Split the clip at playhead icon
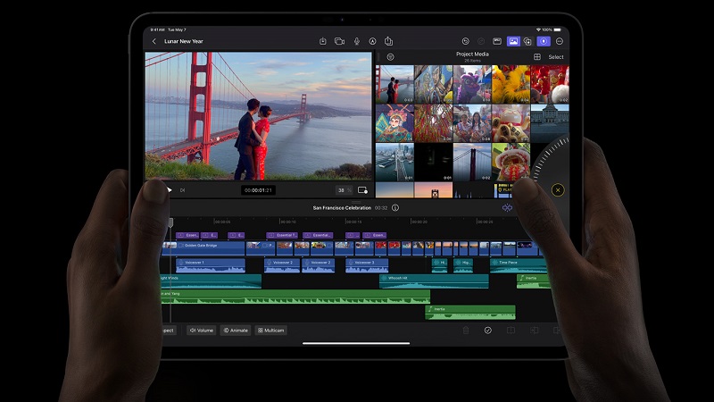 [511, 331]
